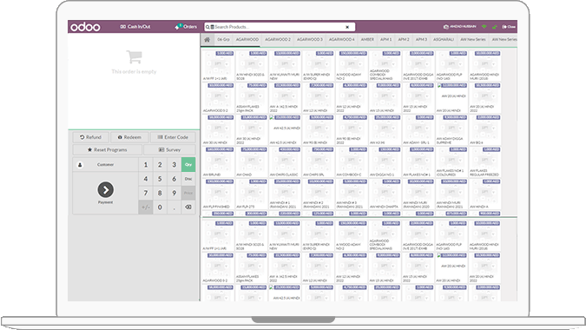Click the green Wi-Fi sync status icon
This screenshot has height=330, width=586.
(x=484, y=27)
